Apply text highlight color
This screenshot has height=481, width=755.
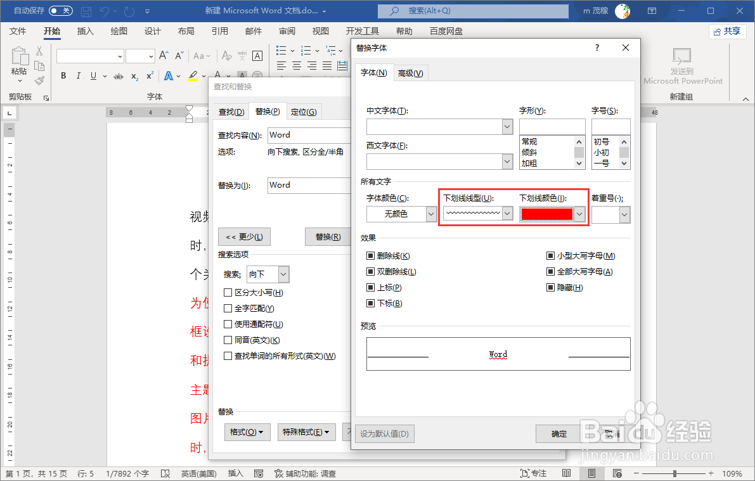tap(193, 75)
